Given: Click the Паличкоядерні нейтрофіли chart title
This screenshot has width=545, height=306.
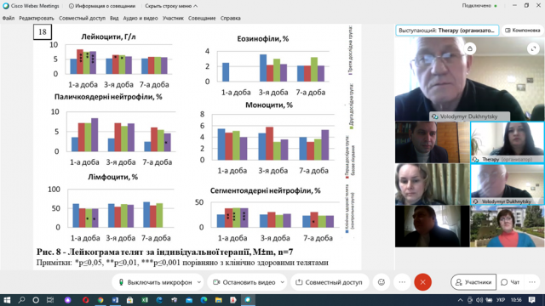Looking at the screenshot, I should click(x=108, y=97).
